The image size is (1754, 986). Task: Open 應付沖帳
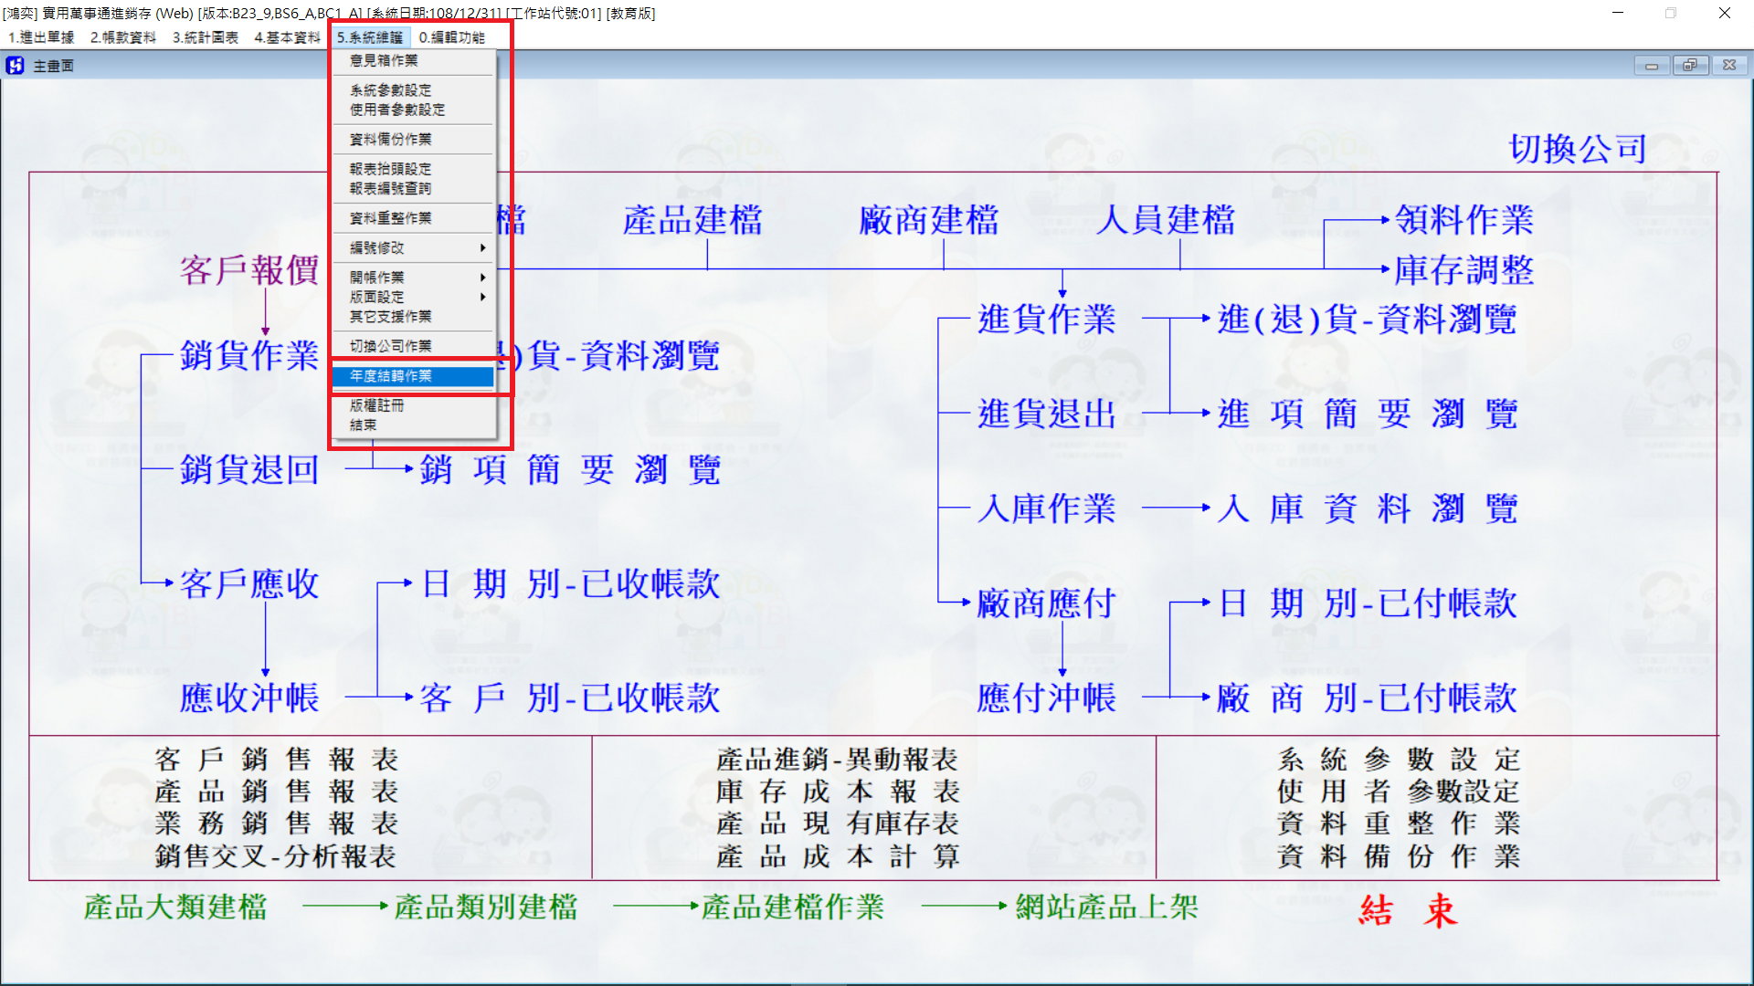1047,698
